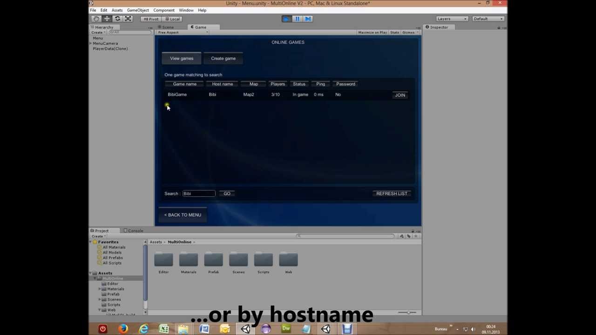This screenshot has height=335, width=596.
Task: Click the GO search button
Action: click(x=227, y=194)
